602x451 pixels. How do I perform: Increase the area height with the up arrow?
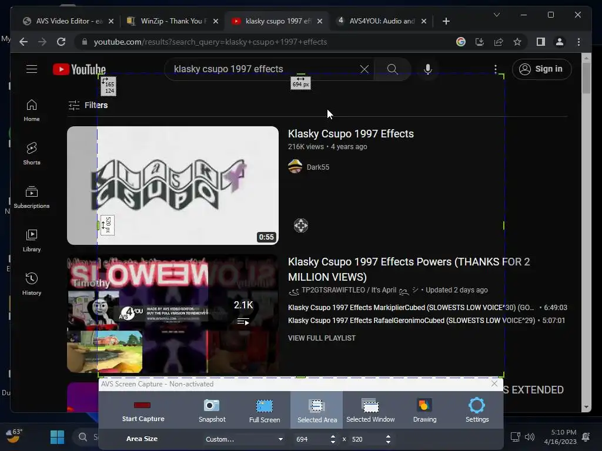388,436
